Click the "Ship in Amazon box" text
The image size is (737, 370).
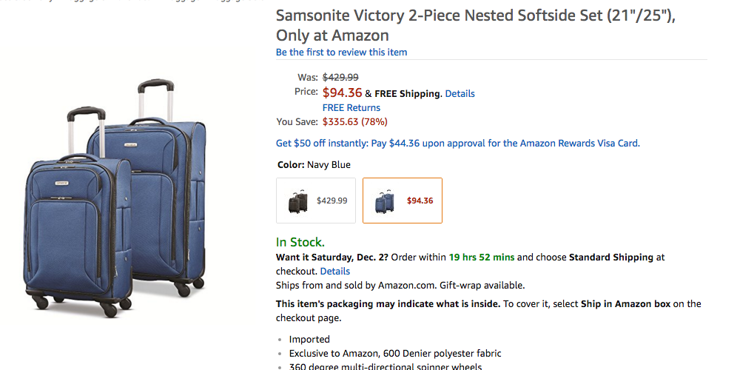pyautogui.click(x=619, y=304)
